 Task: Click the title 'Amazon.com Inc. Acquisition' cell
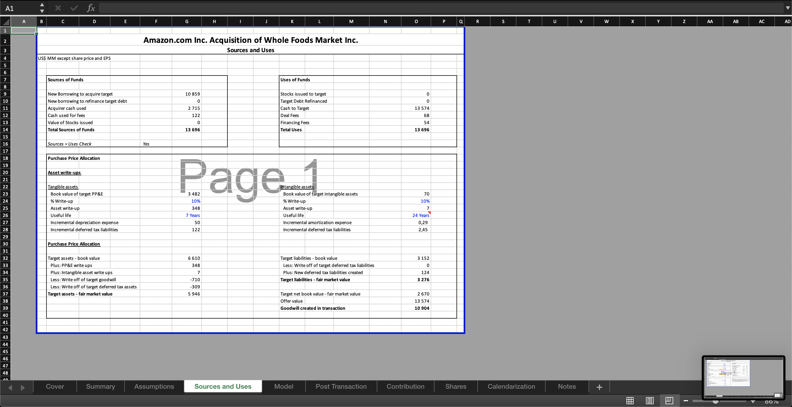(251, 40)
